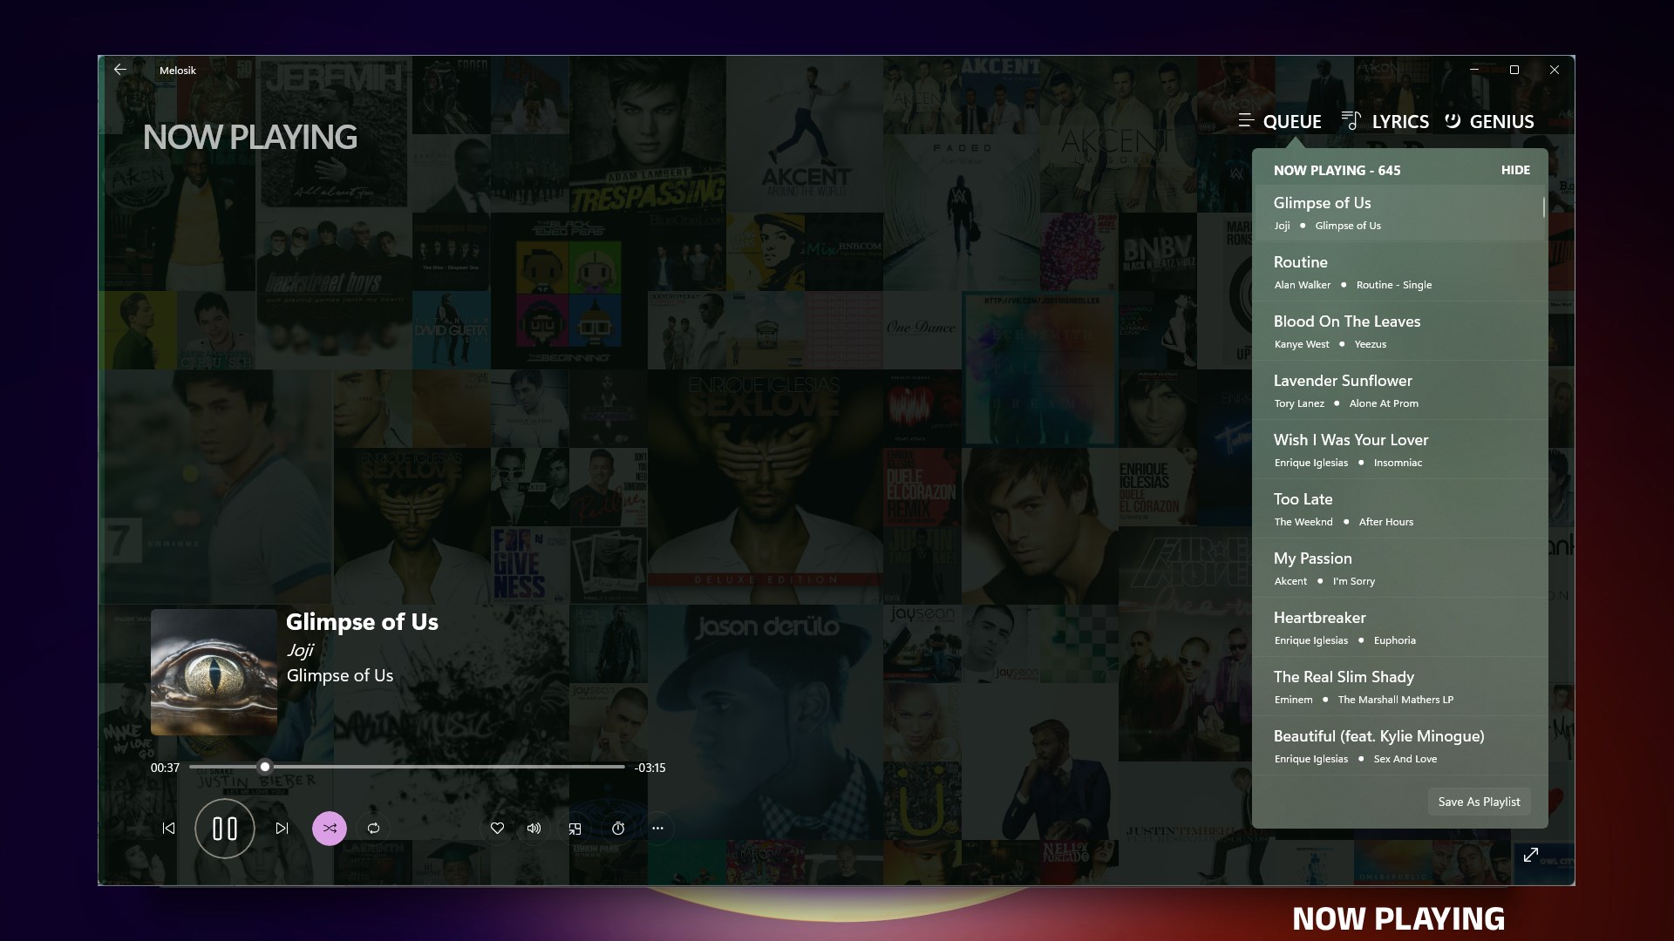Viewport: 1674px width, 941px height.
Task: Pause the current song
Action: tap(225, 829)
